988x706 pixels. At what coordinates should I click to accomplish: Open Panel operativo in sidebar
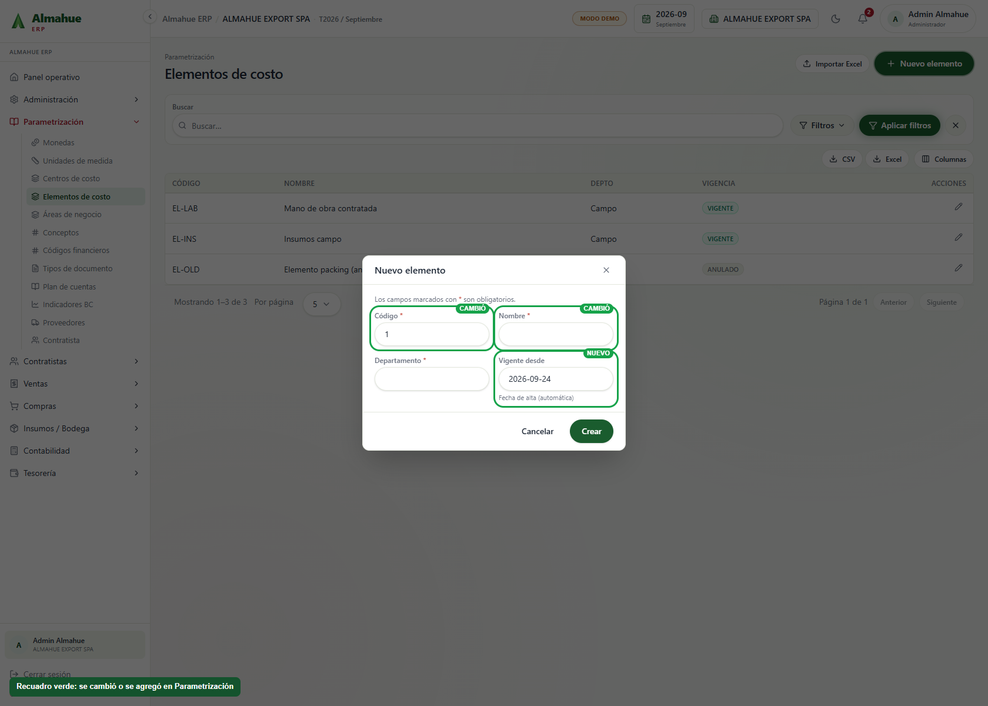click(75, 77)
